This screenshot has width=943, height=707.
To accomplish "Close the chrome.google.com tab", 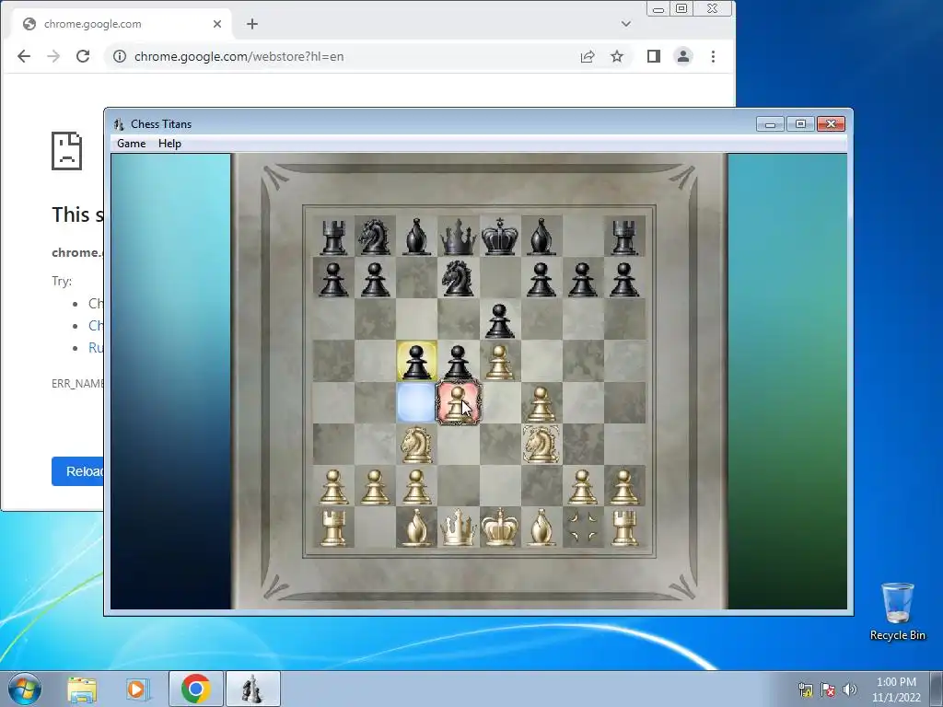I will (x=217, y=24).
